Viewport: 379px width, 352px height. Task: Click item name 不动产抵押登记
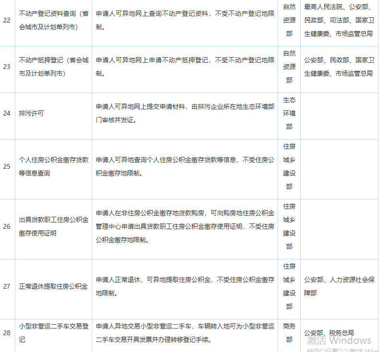click(x=54, y=67)
